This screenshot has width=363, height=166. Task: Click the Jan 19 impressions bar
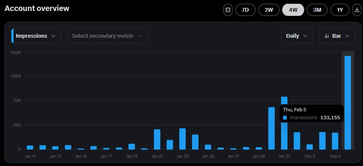(x=131, y=146)
